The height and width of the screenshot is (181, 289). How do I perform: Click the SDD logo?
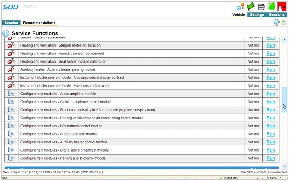point(10,7)
